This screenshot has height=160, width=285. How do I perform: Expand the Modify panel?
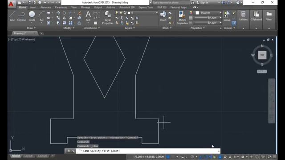[x=69, y=28]
